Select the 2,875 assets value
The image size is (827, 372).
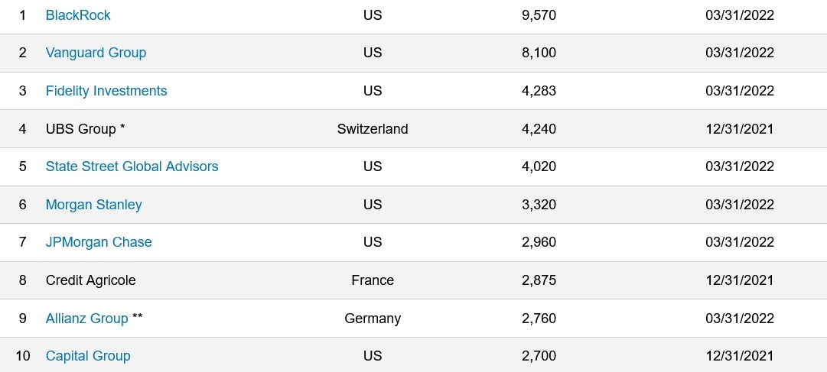pyautogui.click(x=539, y=280)
